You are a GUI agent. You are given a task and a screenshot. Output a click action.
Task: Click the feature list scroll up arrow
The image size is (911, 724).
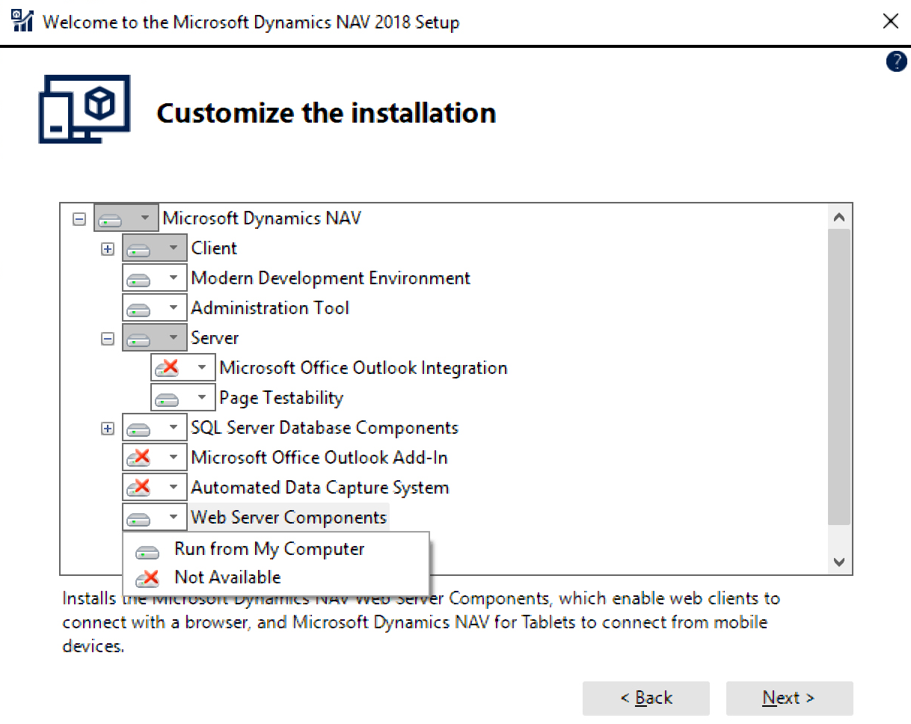(839, 218)
